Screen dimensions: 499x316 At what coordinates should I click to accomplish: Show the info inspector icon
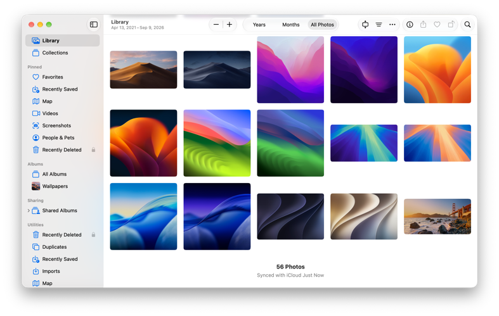pos(410,25)
